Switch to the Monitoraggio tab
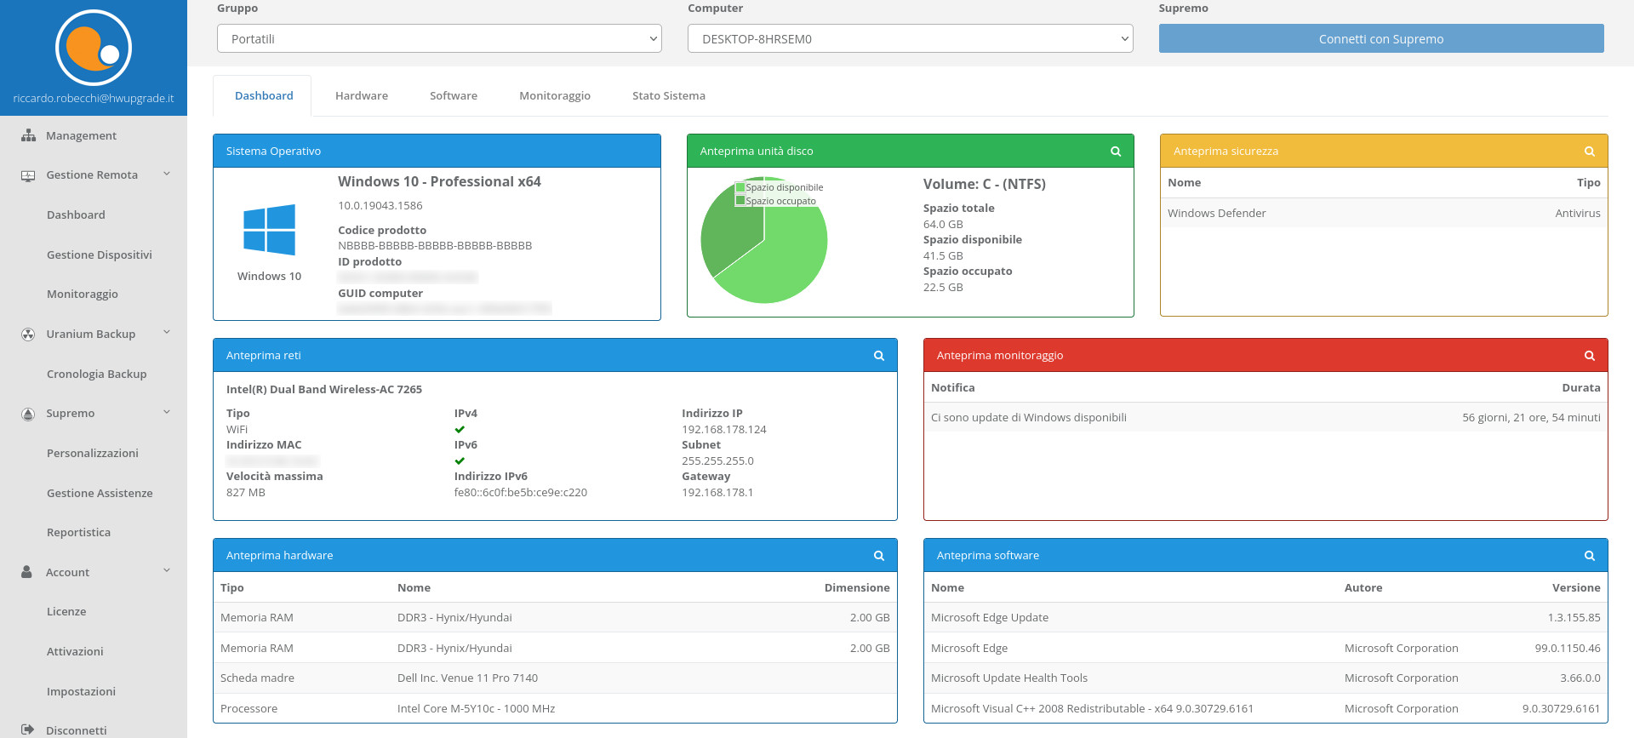1634x738 pixels. coord(555,96)
